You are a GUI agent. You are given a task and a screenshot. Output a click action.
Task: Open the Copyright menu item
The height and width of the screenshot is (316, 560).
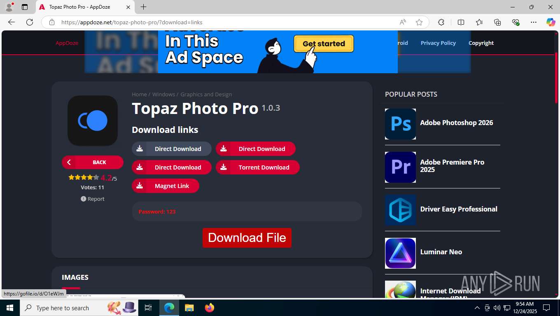[481, 43]
